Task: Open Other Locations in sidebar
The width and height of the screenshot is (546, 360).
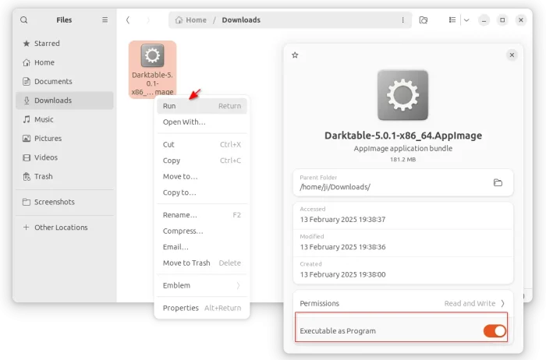Action: [65, 228]
